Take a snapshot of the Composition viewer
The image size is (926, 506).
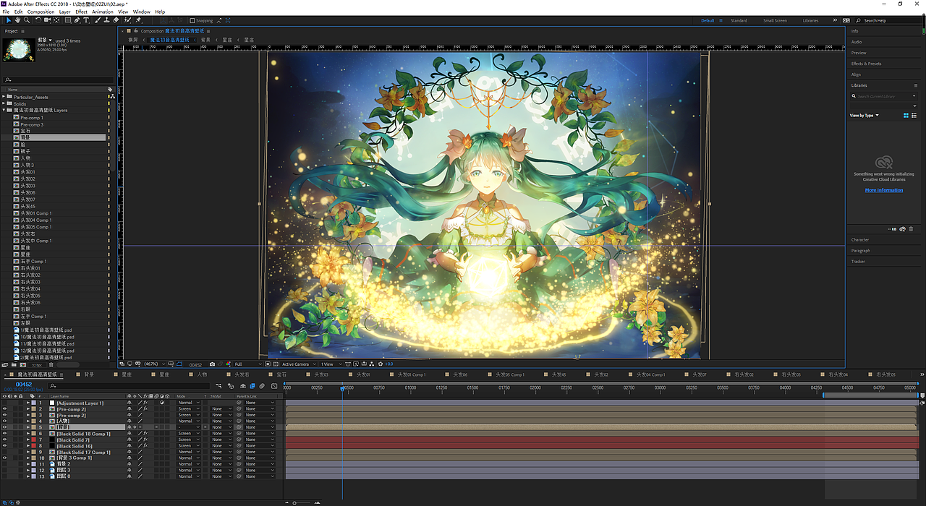point(212,364)
